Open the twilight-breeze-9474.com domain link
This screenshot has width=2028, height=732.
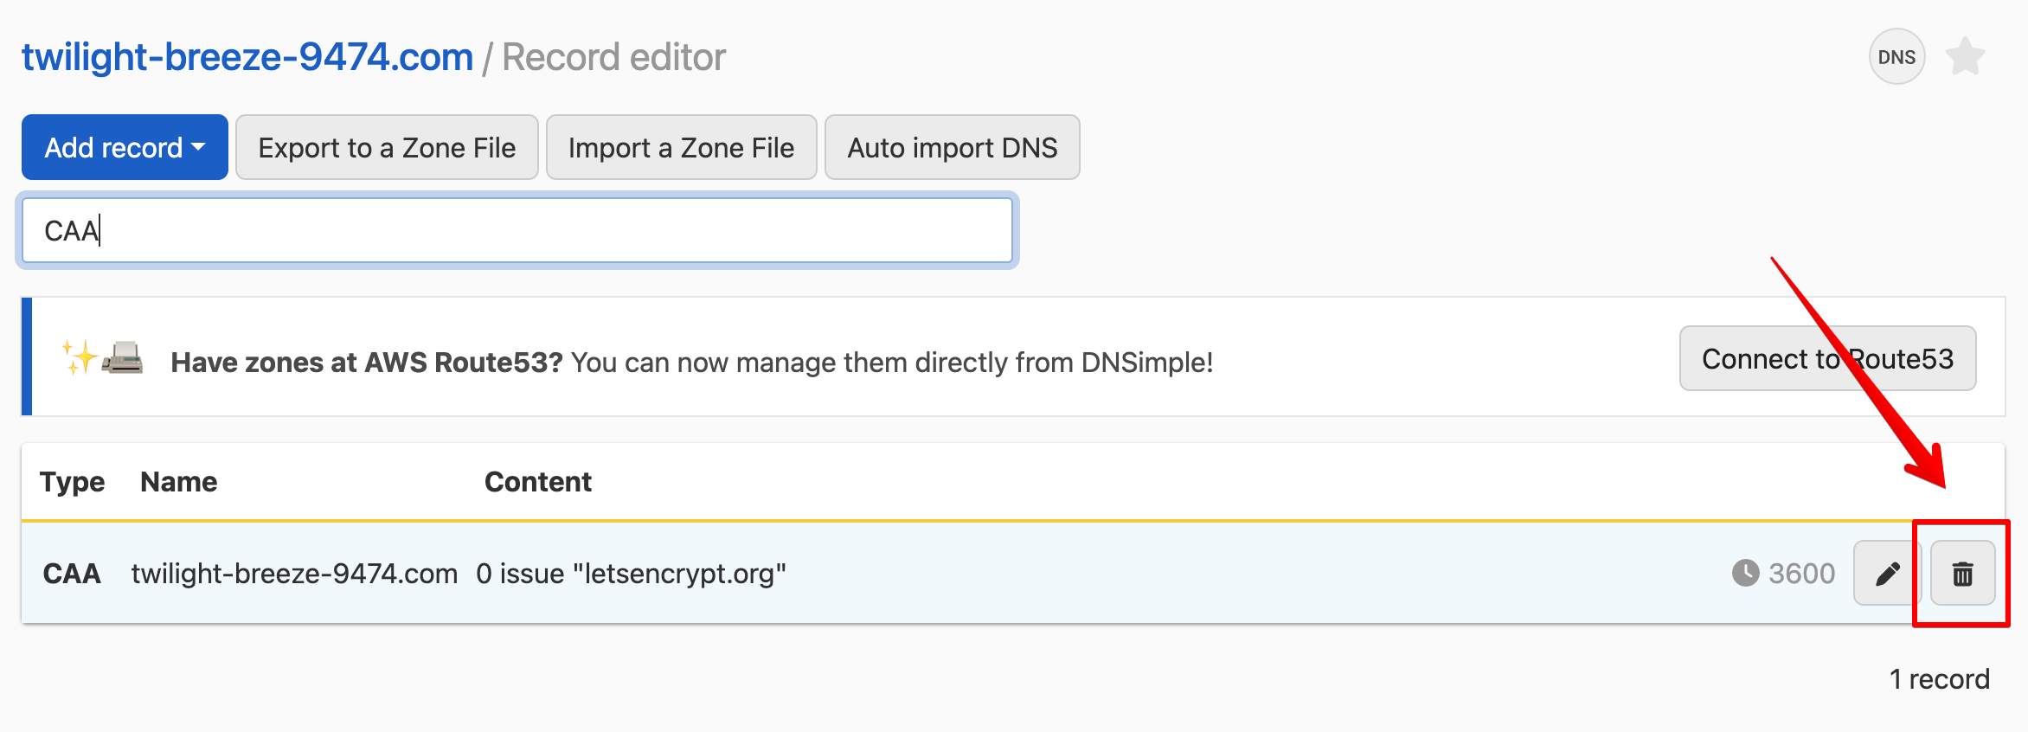pos(247,55)
